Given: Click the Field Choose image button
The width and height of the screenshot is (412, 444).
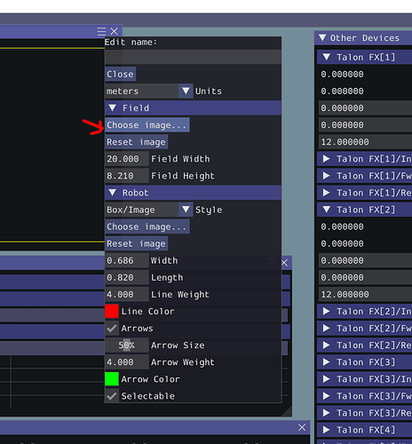Looking at the screenshot, I should (x=147, y=125).
